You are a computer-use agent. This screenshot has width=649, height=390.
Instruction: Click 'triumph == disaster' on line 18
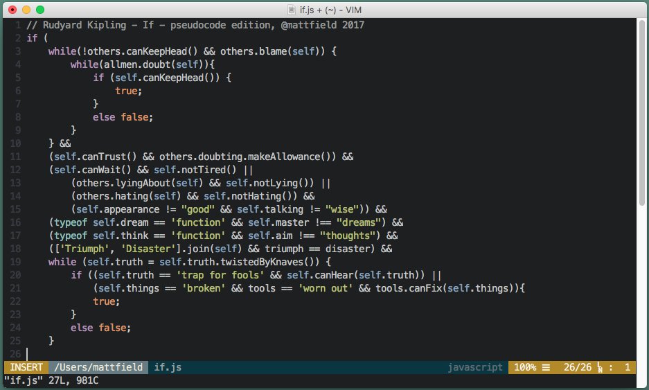tap(317, 249)
